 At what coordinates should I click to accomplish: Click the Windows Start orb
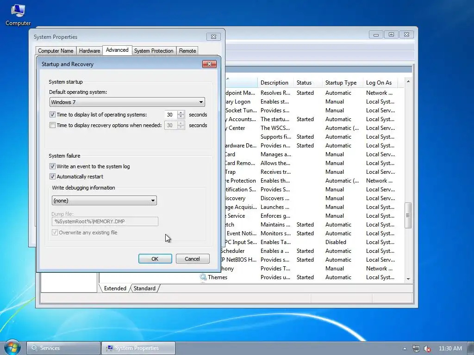12,348
